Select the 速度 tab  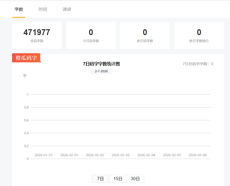(67, 9)
